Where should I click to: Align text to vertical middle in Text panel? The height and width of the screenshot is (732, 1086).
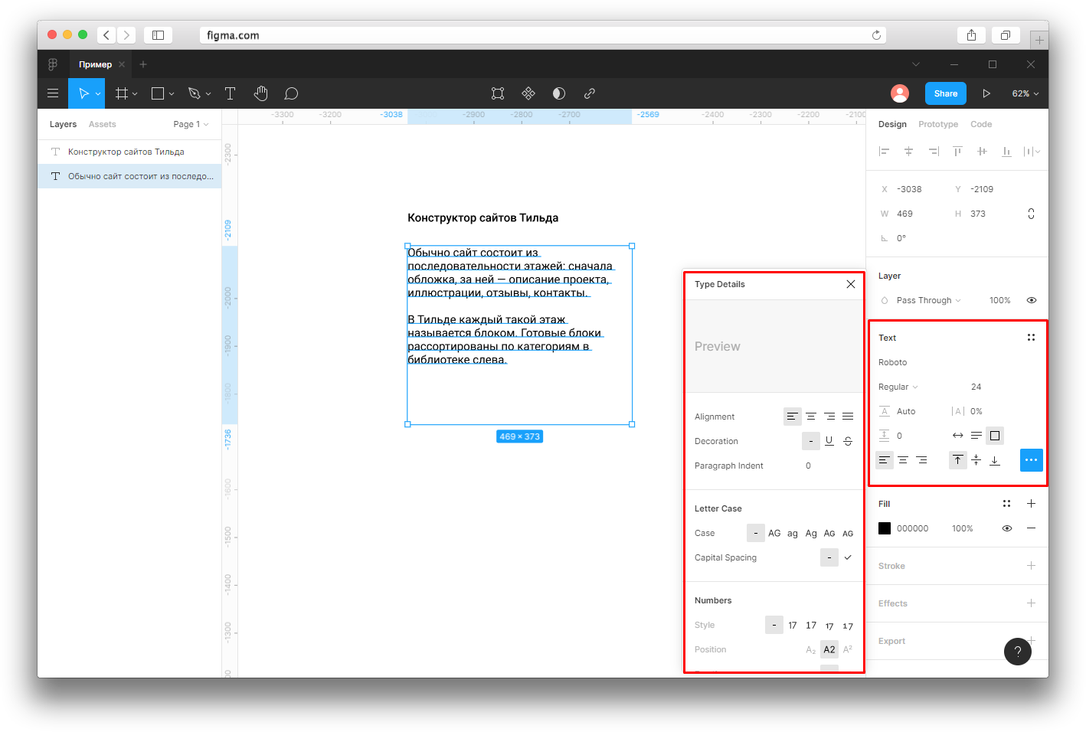click(976, 460)
